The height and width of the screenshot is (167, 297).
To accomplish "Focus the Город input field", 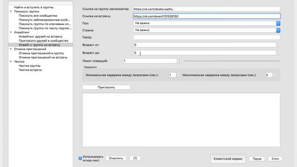I will 207,37.
